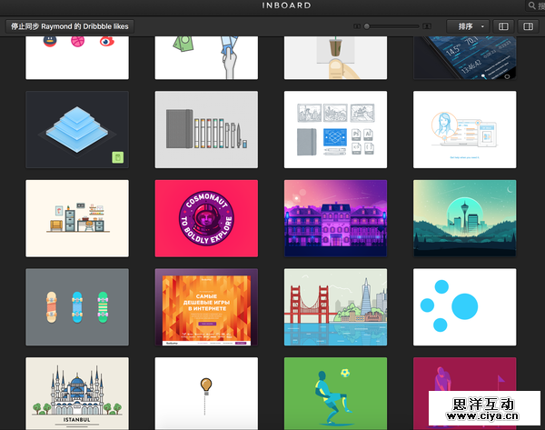Click the green badge on the layers thumbnail
545x430 pixels.
coord(118,158)
